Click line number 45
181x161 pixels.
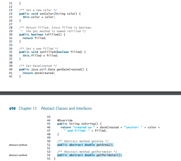coord(49,124)
